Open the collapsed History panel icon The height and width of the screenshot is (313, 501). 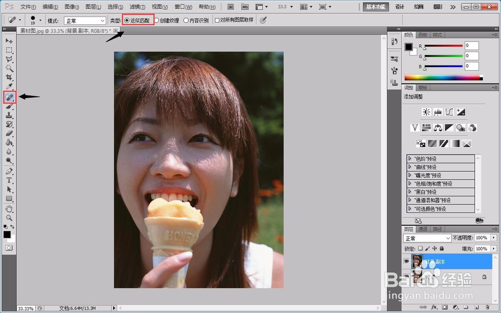coord(394,42)
